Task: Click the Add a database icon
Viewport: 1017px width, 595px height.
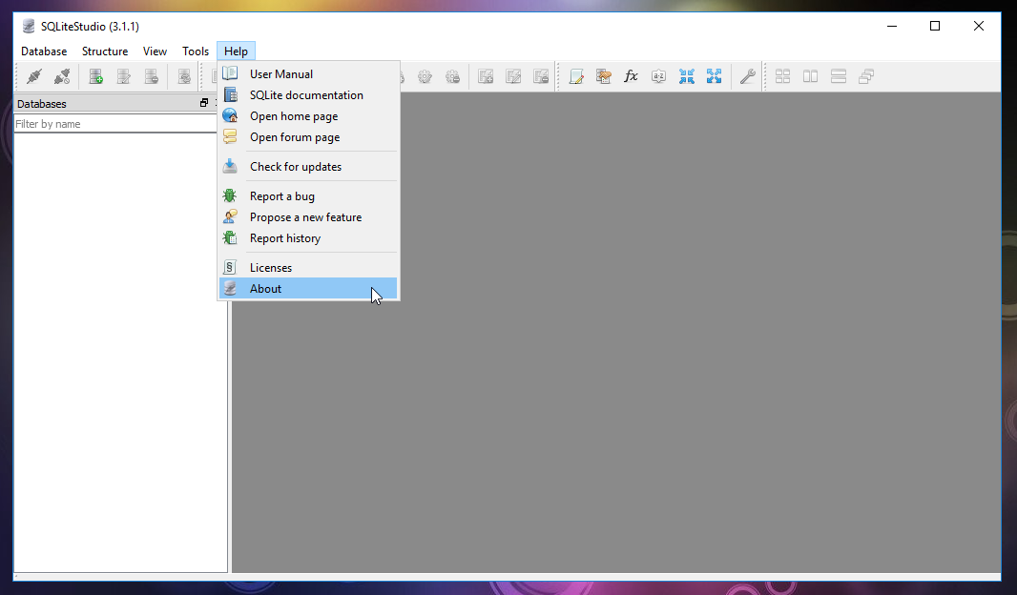Action: [96, 76]
